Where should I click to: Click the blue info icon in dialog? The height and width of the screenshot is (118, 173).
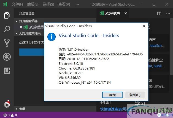[x=52, y=37]
